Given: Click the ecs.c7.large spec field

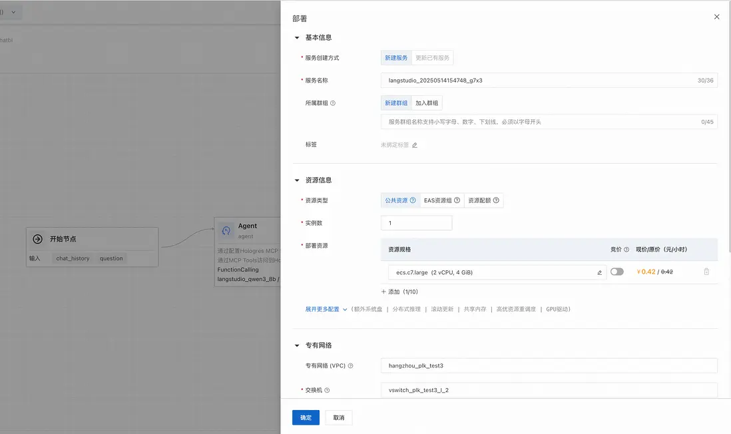Looking at the screenshot, I should pos(497,272).
